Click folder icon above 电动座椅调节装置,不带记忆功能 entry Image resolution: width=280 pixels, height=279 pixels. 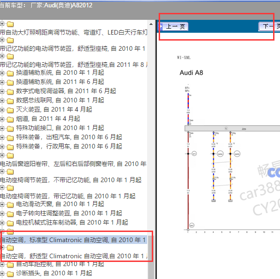[10, 172]
